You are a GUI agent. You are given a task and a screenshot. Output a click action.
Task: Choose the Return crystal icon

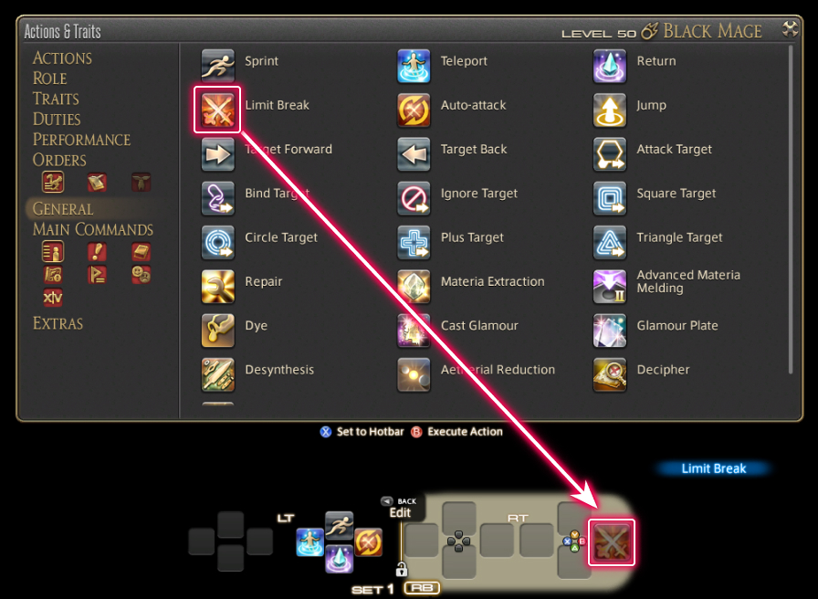coord(609,66)
